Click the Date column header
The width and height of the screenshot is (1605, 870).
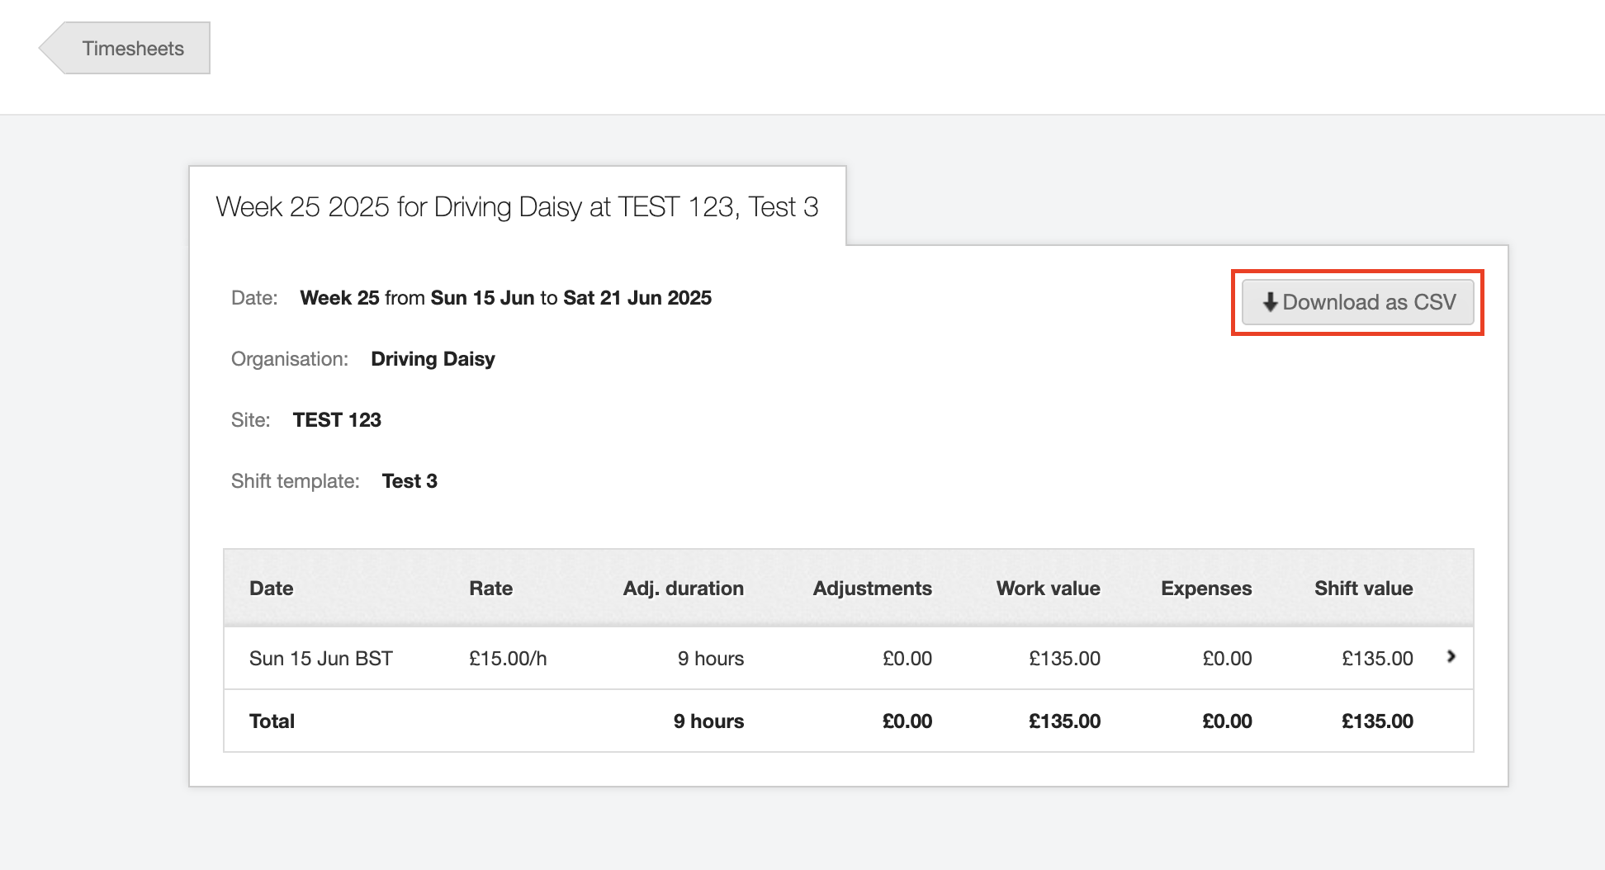pyautogui.click(x=271, y=589)
